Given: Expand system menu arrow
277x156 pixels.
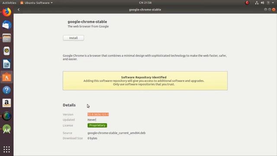Looking at the screenshot, I should pos(273,3).
